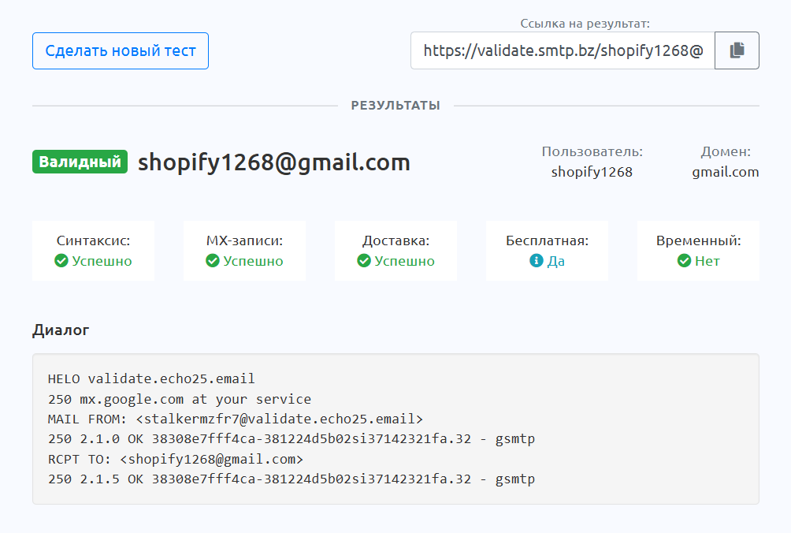Image resolution: width=791 pixels, height=533 pixels.
Task: Click the green checkmark under Синтаксис
Action: coord(61,261)
